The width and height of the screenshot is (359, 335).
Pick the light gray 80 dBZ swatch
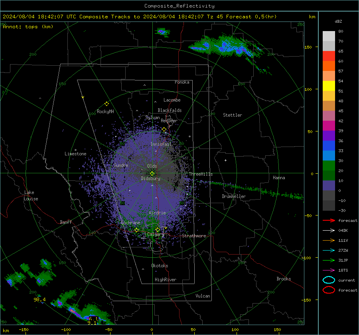[x=329, y=36]
